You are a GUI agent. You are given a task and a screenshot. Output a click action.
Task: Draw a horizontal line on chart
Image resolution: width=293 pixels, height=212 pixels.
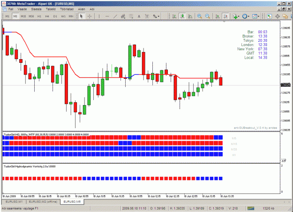coord(107,16)
